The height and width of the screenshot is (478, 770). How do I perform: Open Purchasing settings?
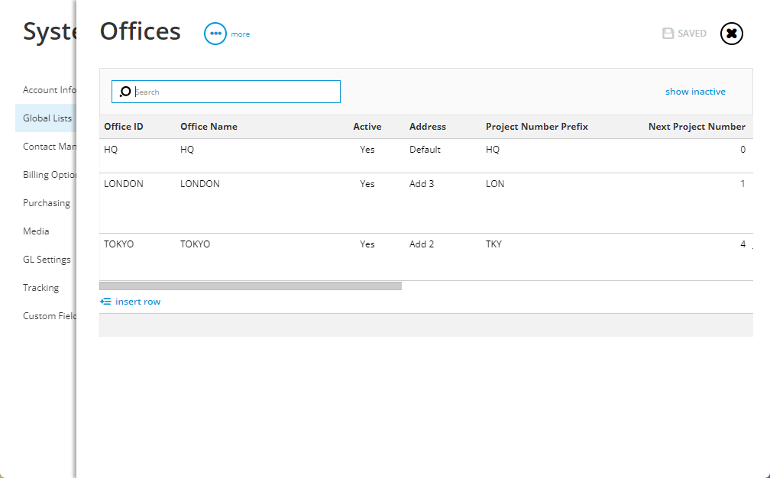click(47, 202)
